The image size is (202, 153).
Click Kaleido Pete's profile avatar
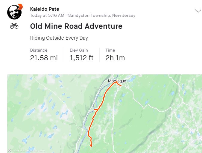click(x=14, y=12)
